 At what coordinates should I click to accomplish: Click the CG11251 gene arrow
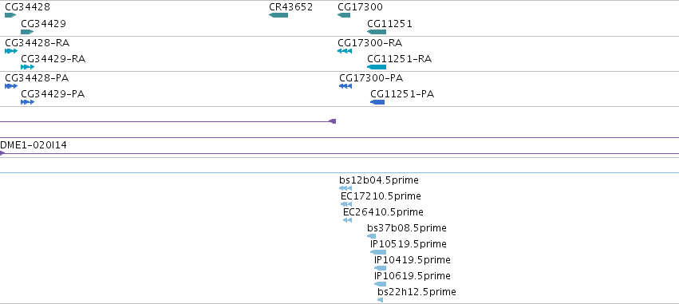[377, 32]
